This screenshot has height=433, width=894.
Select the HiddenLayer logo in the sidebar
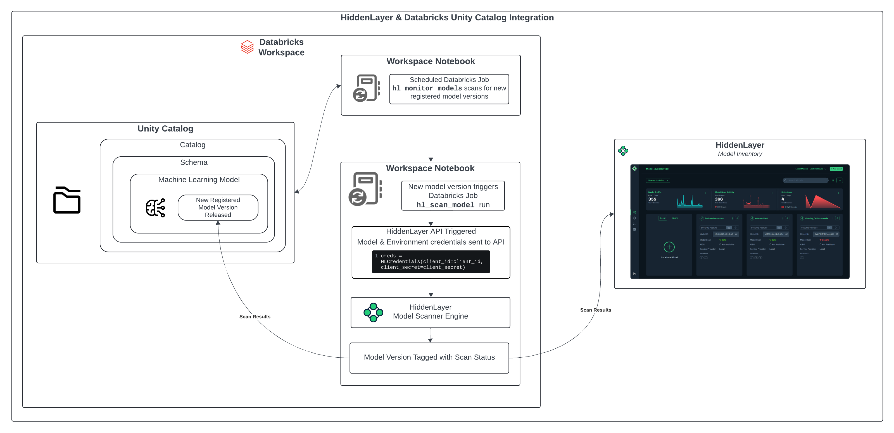pos(634,169)
